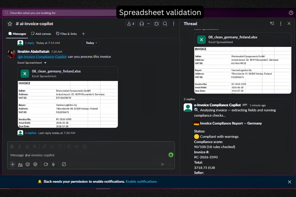
Task: Toggle code block formatting
Action: (x=84, y=146)
